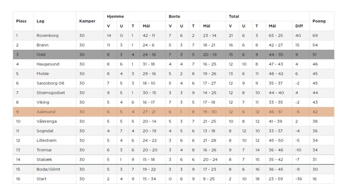Click on Haugesund in the table
This screenshot has width=348, height=195.
[x=47, y=64]
